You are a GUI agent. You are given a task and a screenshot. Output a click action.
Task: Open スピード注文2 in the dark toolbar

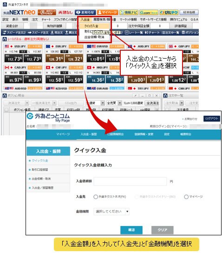coord(14,33)
